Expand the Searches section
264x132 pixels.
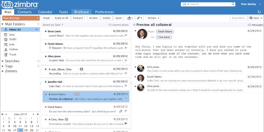(x=3, y=61)
